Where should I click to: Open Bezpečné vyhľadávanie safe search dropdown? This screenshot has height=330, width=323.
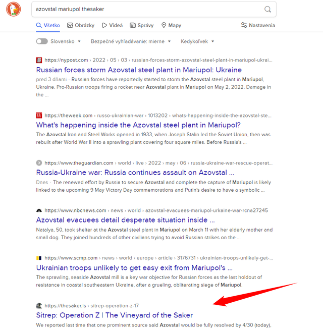(x=131, y=41)
